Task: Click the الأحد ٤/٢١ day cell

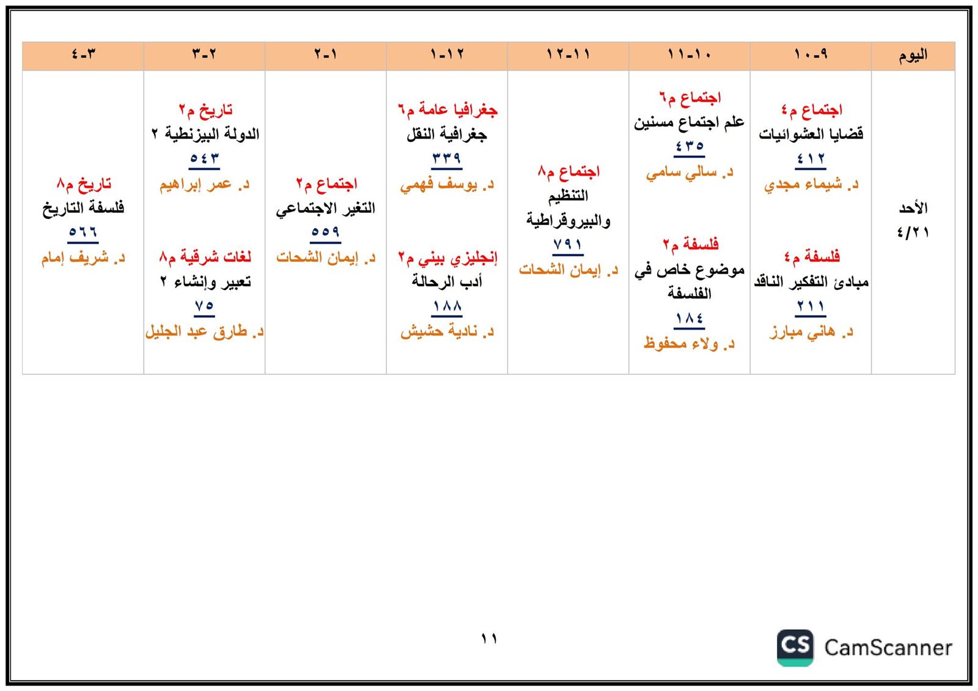Action: 913,220
